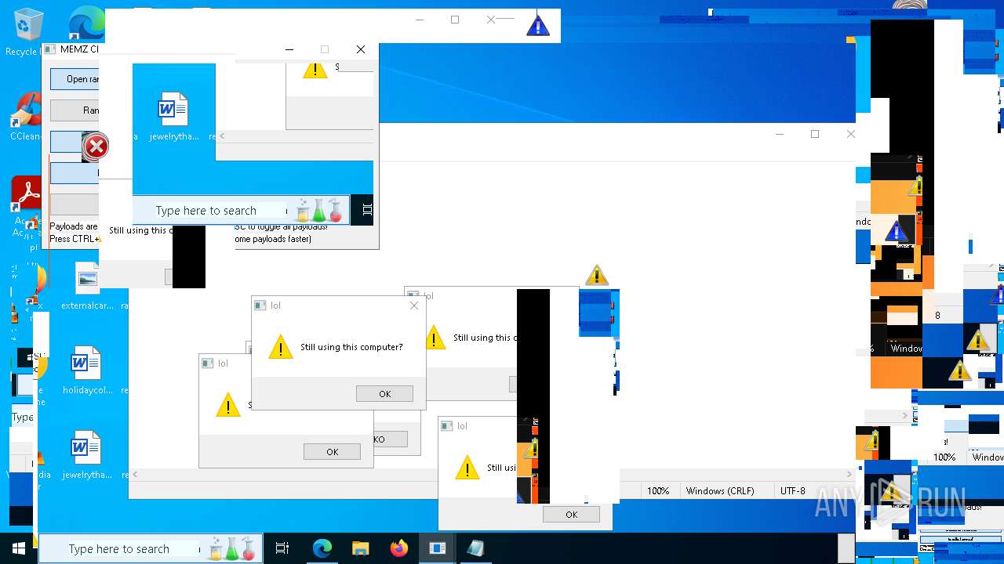Viewport: 1004px width, 564px height.
Task: Click the Start button on the taskbar
Action: (x=18, y=548)
